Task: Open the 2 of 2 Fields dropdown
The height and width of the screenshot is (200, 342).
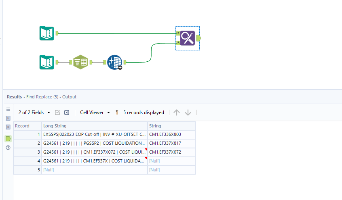Action: pos(34,112)
